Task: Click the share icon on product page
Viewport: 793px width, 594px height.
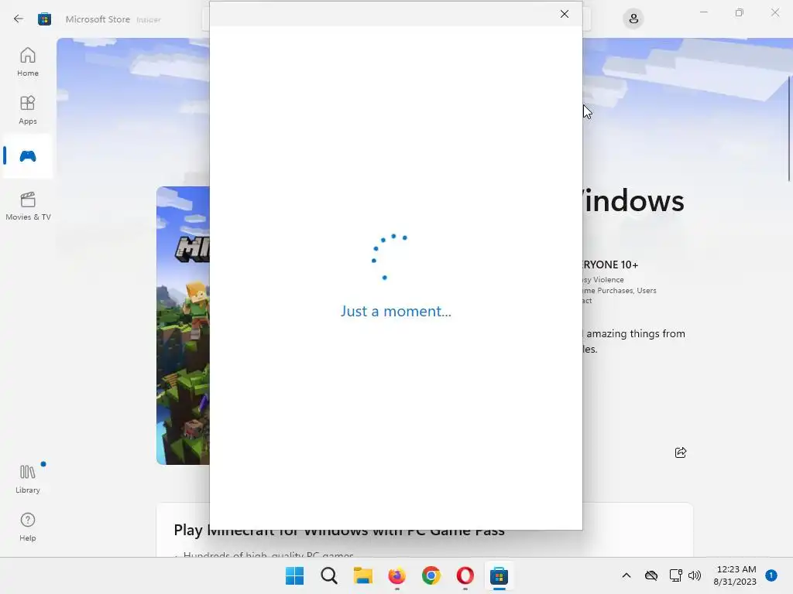Action: coord(681,452)
